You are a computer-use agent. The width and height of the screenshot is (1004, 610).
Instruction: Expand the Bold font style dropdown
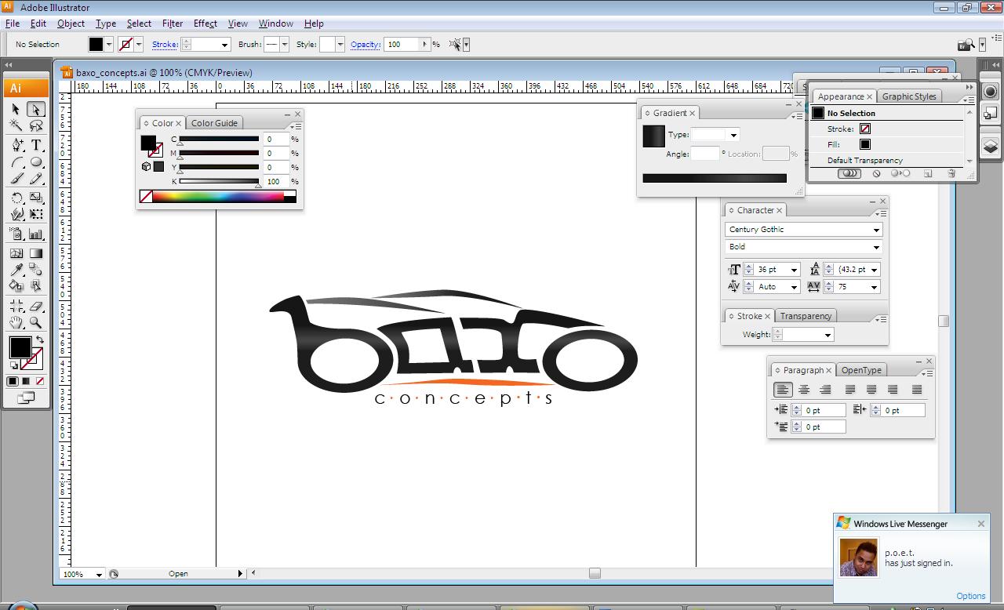[876, 247]
